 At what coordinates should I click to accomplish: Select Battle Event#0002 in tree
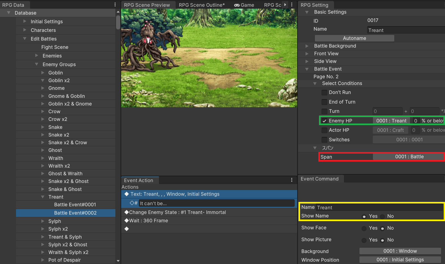click(x=66, y=213)
